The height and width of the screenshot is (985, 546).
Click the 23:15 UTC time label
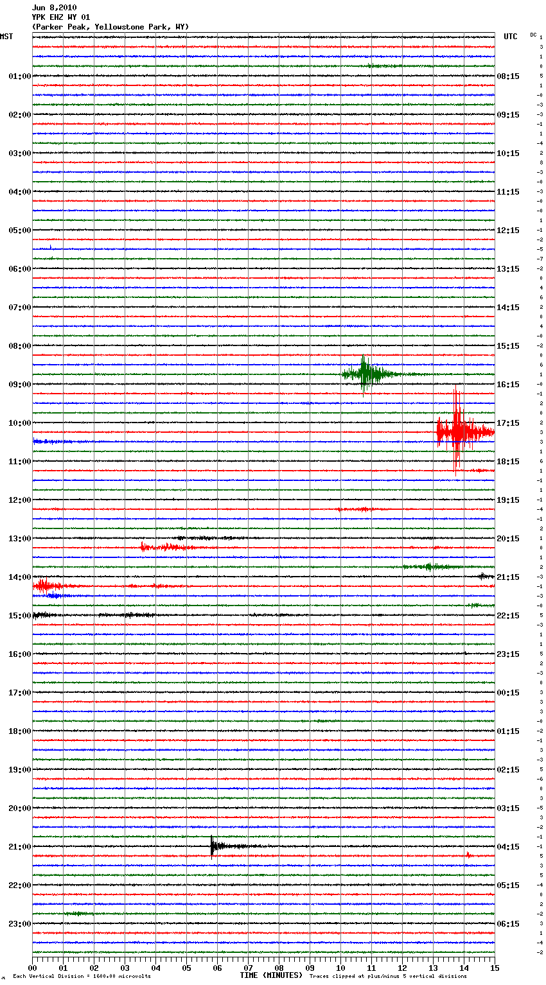point(508,654)
